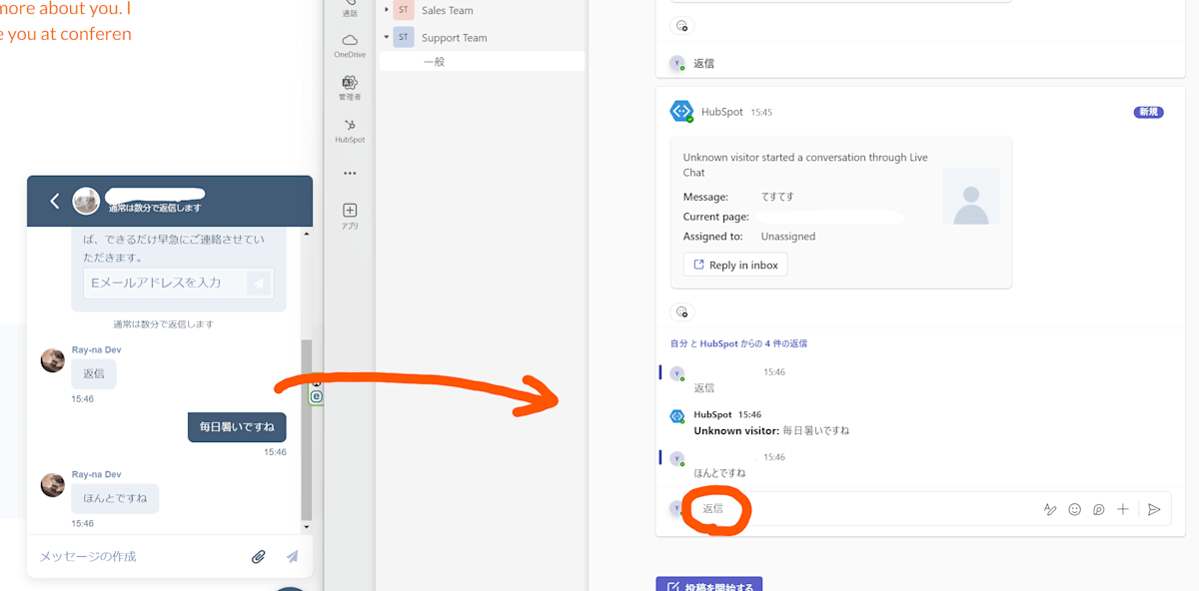Click the 投稿を開始する button
This screenshot has height=591, width=1199.
click(x=710, y=584)
